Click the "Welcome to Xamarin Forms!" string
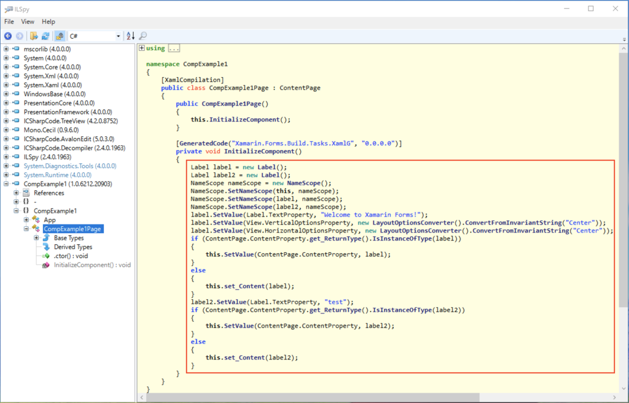 pos(372,215)
